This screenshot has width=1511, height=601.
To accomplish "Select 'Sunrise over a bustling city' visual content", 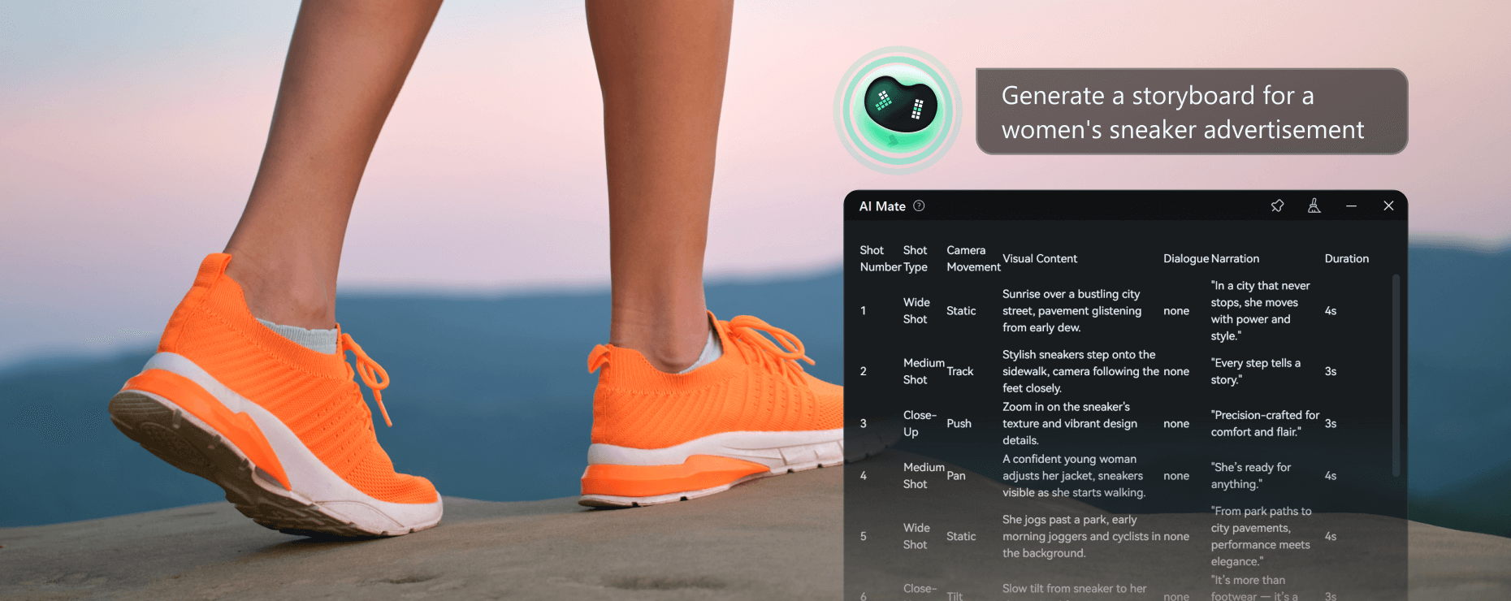I will coord(1072,311).
